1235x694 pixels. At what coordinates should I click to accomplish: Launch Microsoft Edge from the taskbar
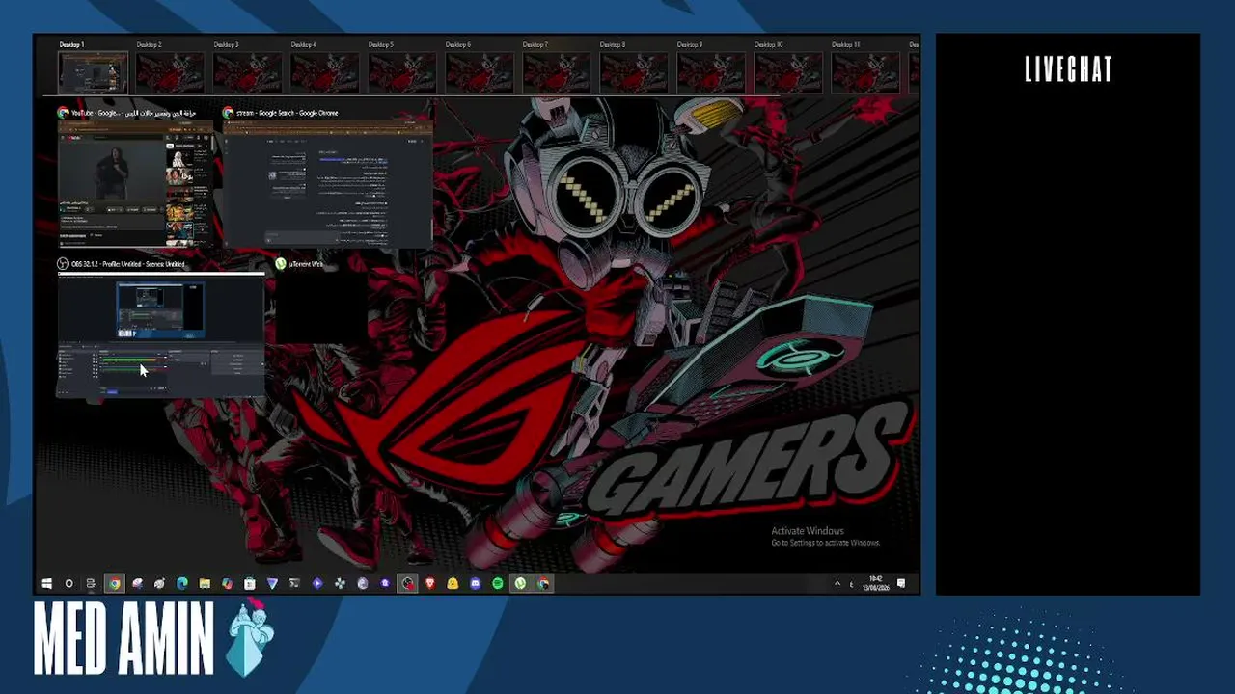181,583
